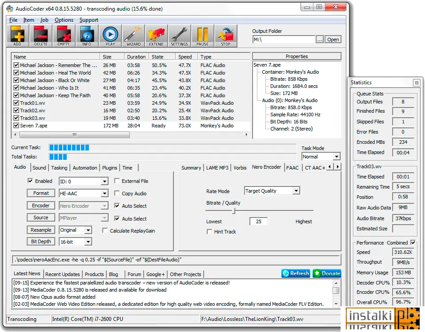This screenshot has width=425, height=332.
Task: Open the Task Mode Normal dropdown
Action: [x=337, y=157]
